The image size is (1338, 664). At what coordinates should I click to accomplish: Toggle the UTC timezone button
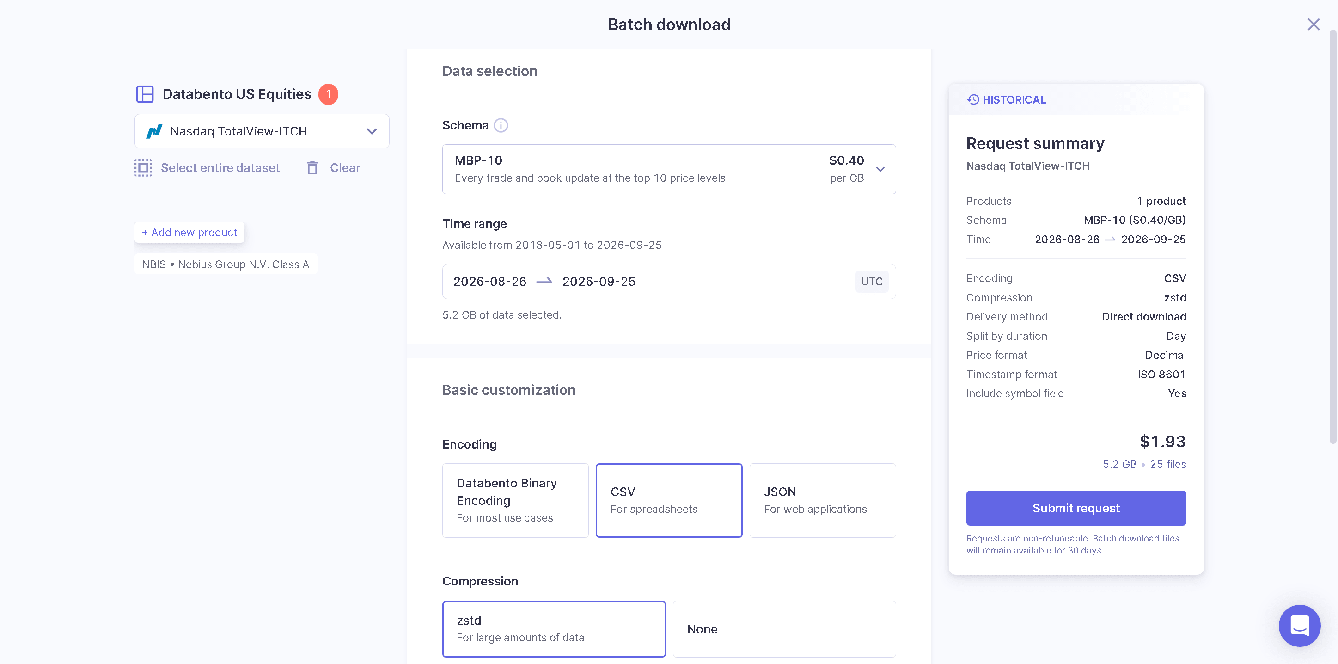871,282
